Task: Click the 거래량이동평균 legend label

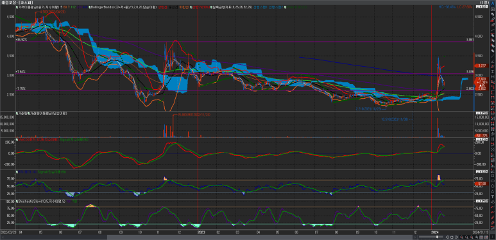Action: [48, 113]
